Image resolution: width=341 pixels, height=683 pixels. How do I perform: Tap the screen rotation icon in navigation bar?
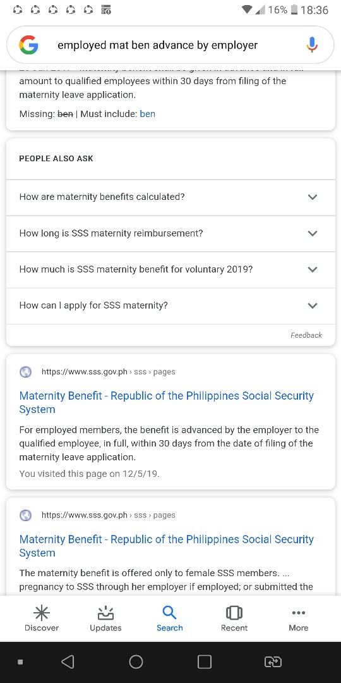click(x=273, y=662)
